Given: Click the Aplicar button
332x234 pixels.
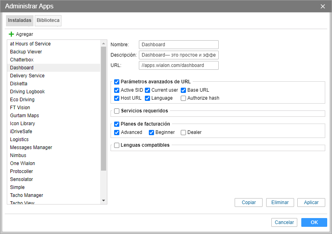Looking at the screenshot, I should click(x=311, y=203).
